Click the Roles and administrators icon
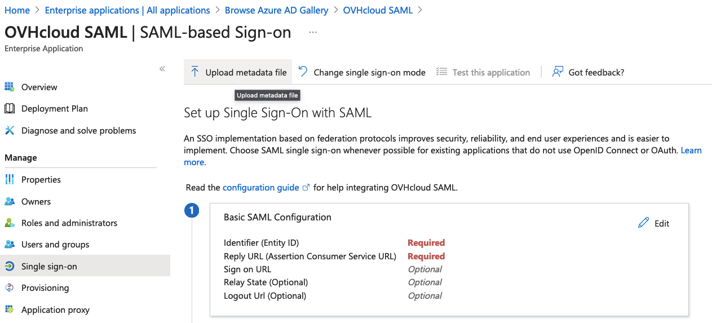The height and width of the screenshot is (323, 712). tap(9, 223)
